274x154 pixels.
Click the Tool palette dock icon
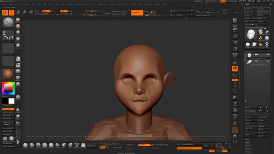(x=271, y=4)
